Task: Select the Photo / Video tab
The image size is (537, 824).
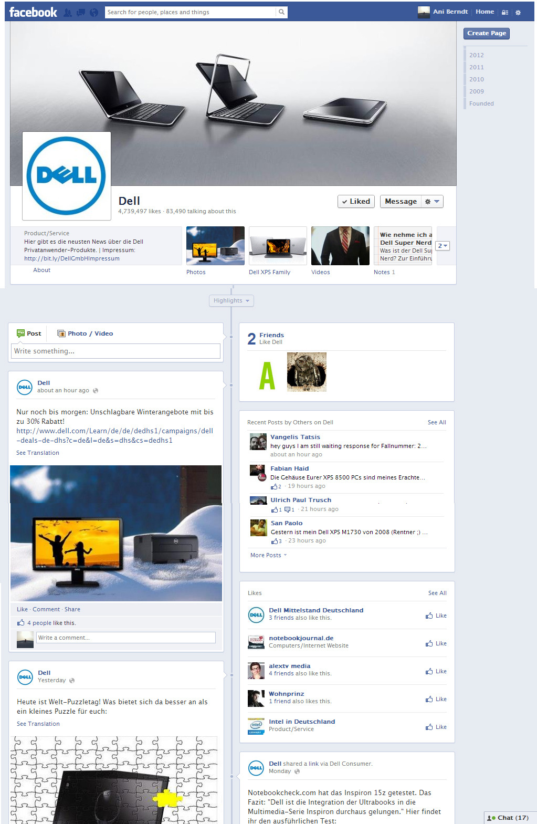Action: click(x=85, y=333)
